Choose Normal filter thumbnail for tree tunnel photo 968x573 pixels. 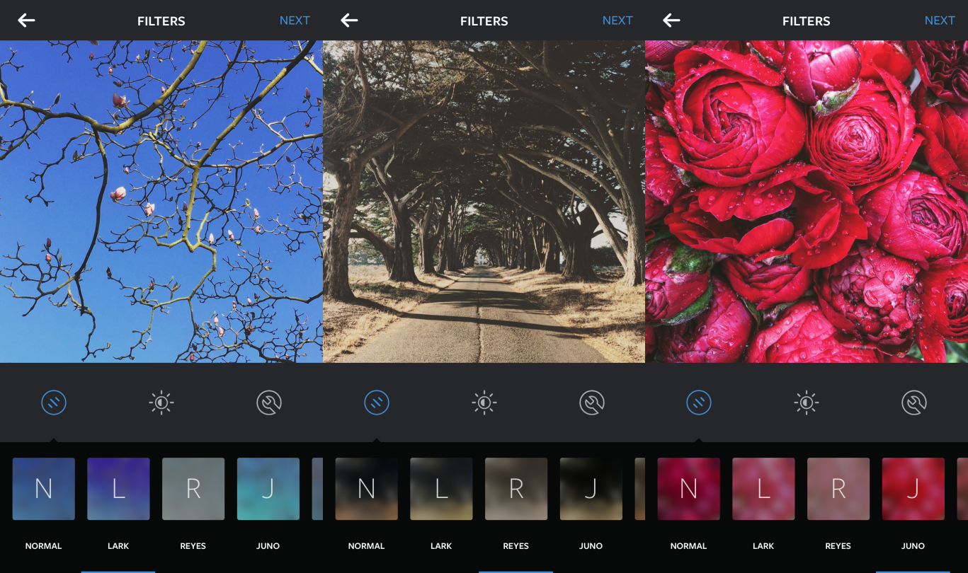click(366, 489)
